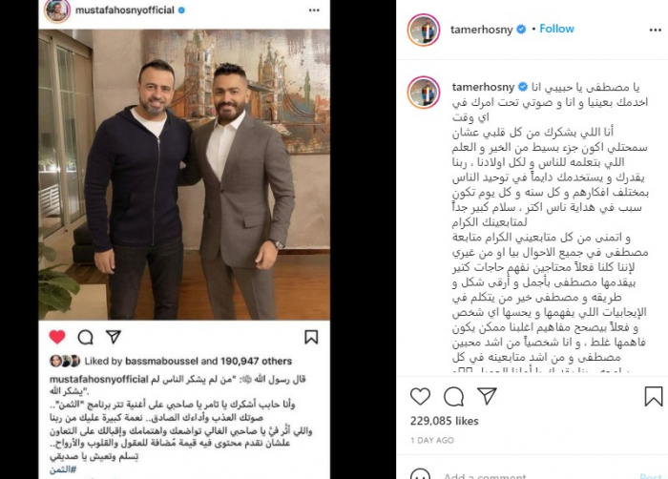
Task: Click comment bubble on tamerhosny post
Action: (x=453, y=397)
